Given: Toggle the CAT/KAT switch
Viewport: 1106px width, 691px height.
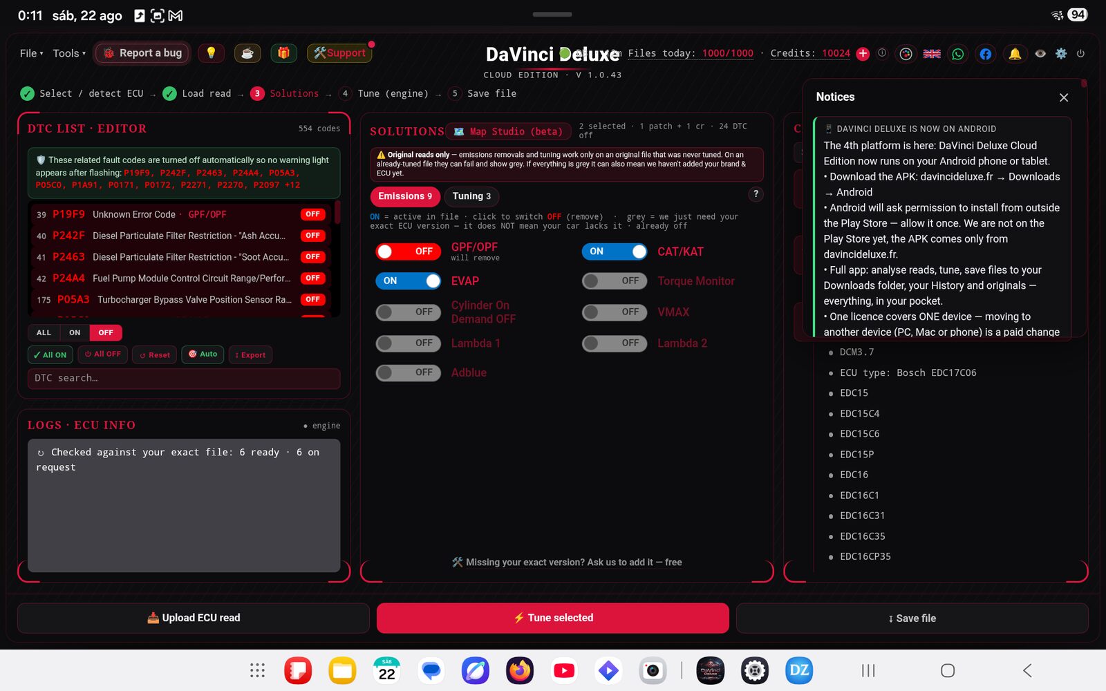Looking at the screenshot, I should tap(615, 252).
